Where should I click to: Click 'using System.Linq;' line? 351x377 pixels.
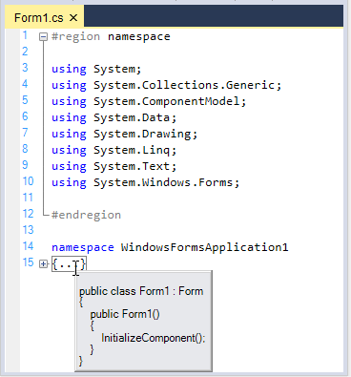point(114,150)
